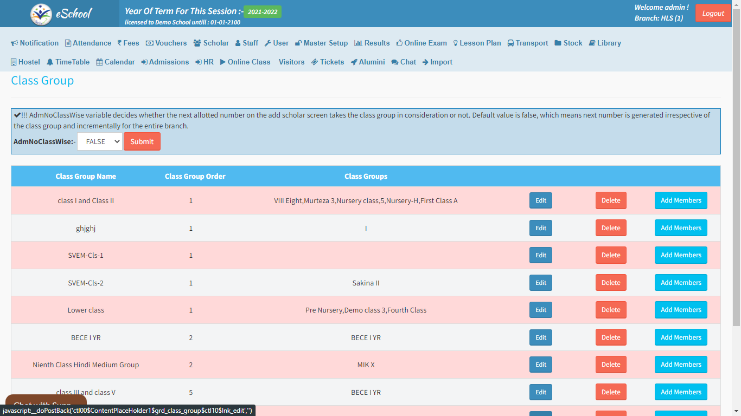Image resolution: width=741 pixels, height=416 pixels.
Task: Click the TimeTable bell icon
Action: point(50,62)
